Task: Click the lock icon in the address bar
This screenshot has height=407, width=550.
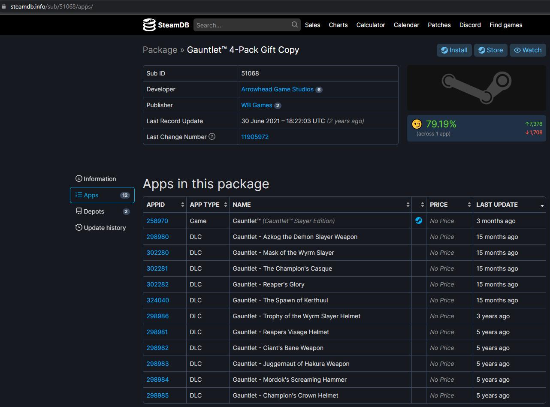Action: (x=4, y=6)
